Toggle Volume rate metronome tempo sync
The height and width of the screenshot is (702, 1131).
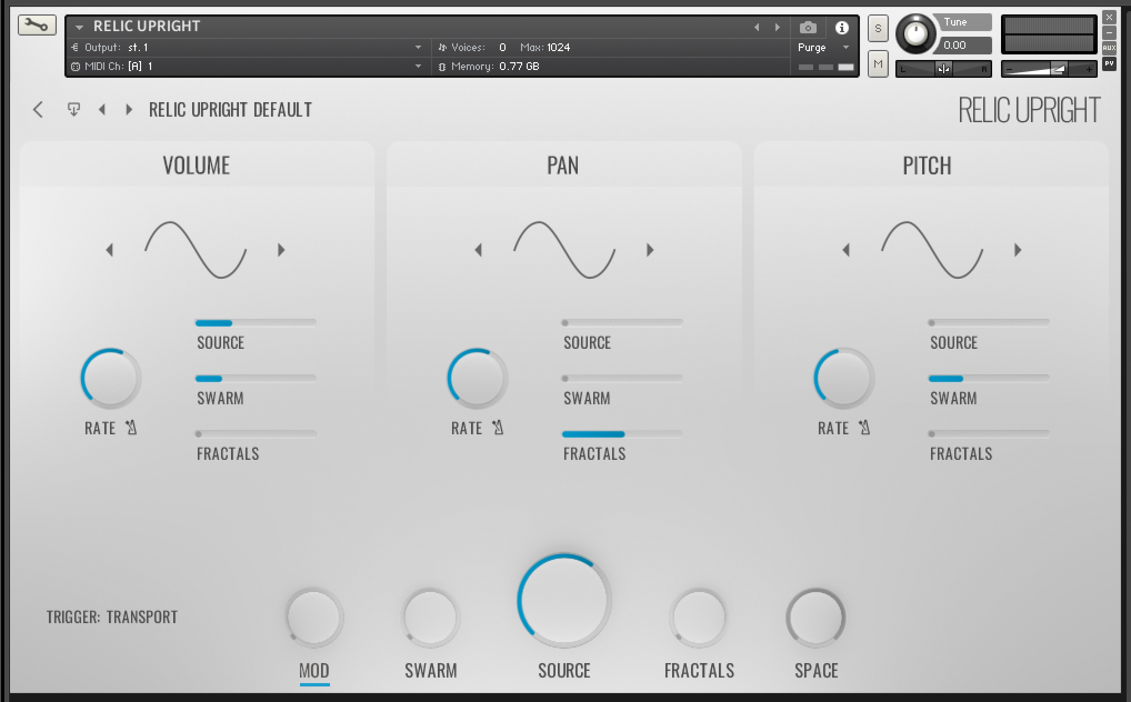click(131, 428)
